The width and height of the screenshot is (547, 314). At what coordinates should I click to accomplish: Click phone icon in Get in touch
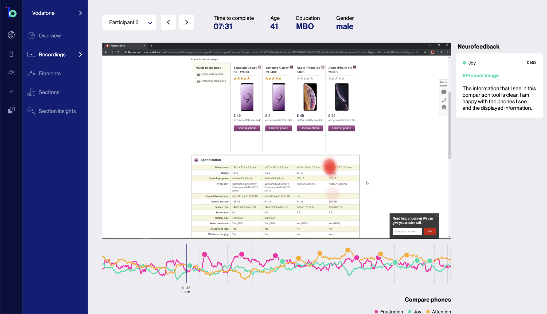pyautogui.click(x=444, y=100)
